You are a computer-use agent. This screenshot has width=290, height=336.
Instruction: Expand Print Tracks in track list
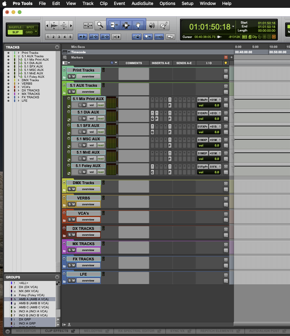pos(19,53)
